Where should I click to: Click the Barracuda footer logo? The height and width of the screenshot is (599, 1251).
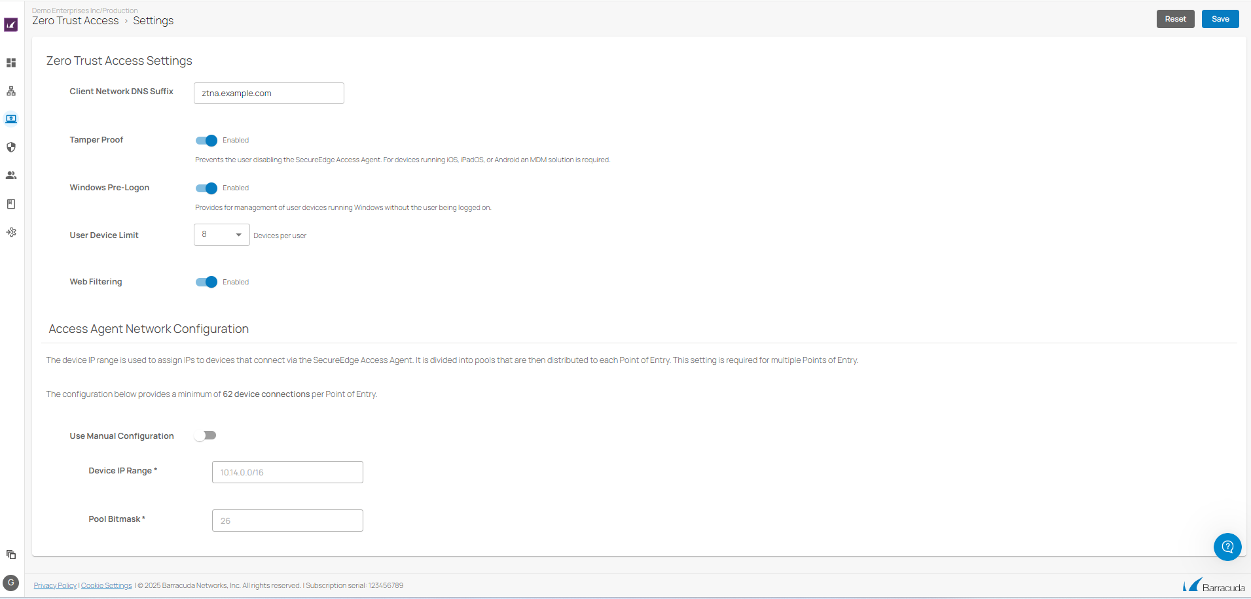tap(1214, 585)
